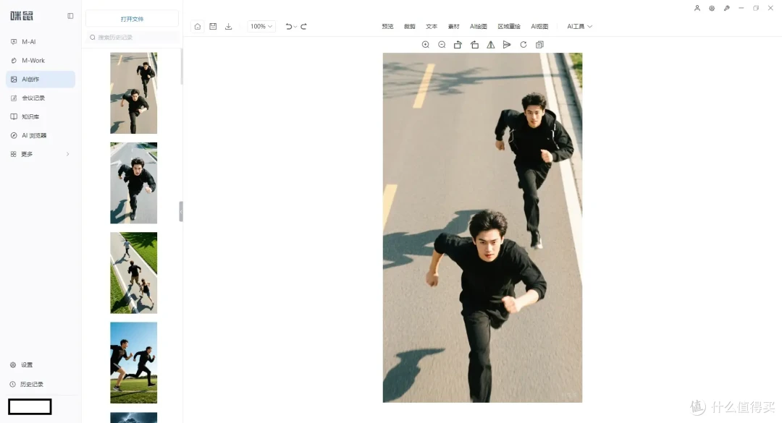
Task: Open M-Work in the sidebar
Action: tap(41, 60)
